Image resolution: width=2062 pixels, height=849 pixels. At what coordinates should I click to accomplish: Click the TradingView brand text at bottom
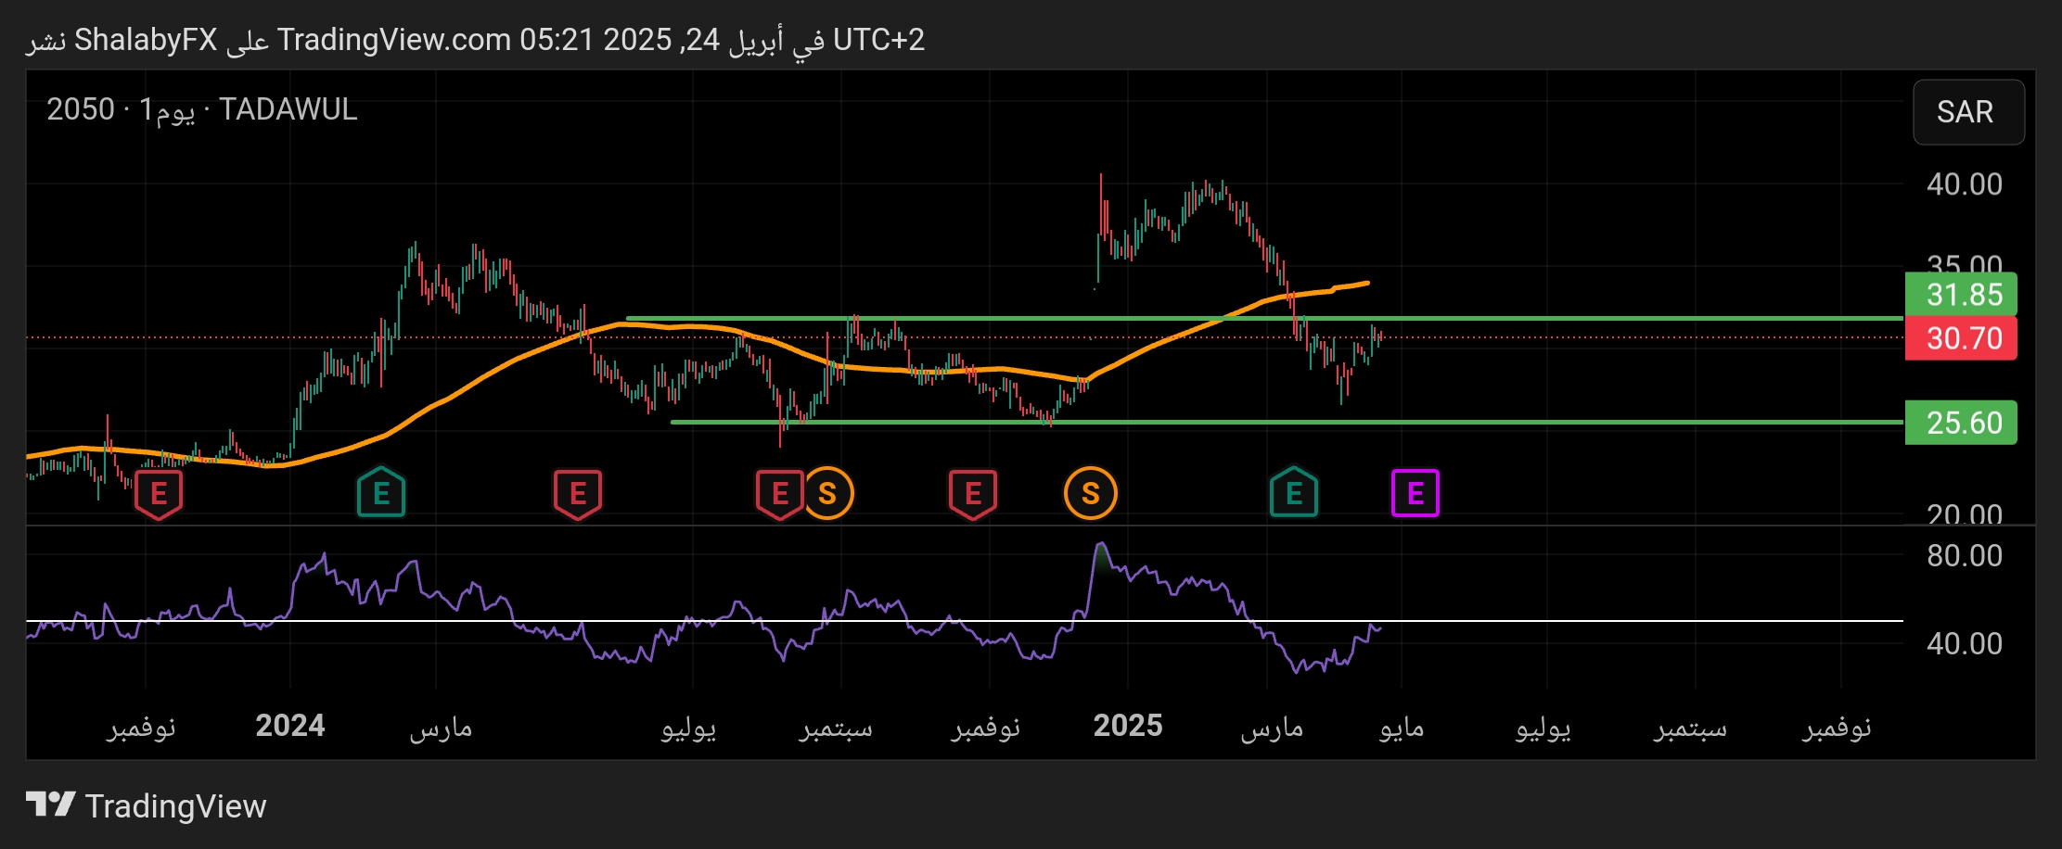tap(175, 806)
